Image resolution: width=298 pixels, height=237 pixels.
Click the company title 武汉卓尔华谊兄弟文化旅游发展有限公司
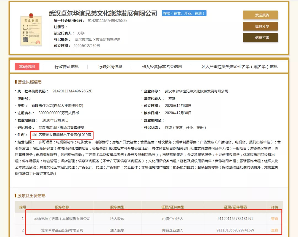coord(103,13)
